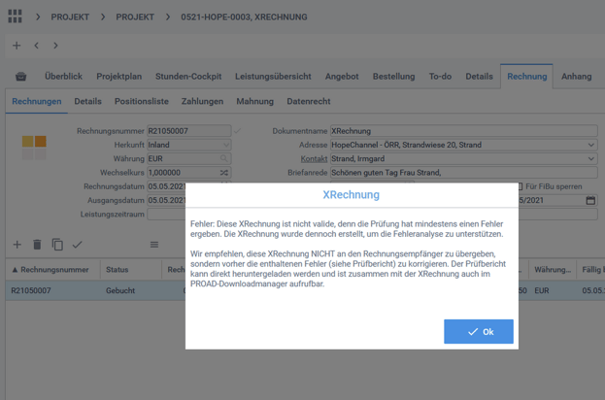
Task: Click the plus icon below the breadcrumb
Action: coord(17,46)
